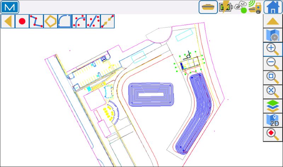Open the cloud connection status icon
Viewport: 283px width, 167px height.
pos(241,7)
